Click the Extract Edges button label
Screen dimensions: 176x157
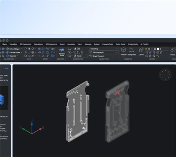tap(15, 49)
